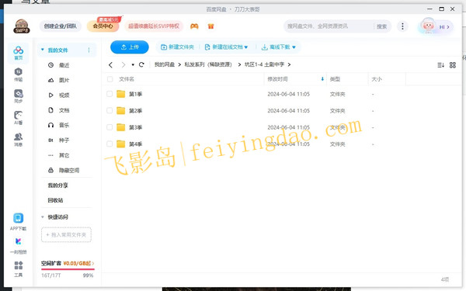Click the blue 上传 upload button
Viewport: 466px width, 291px height.
[130, 47]
